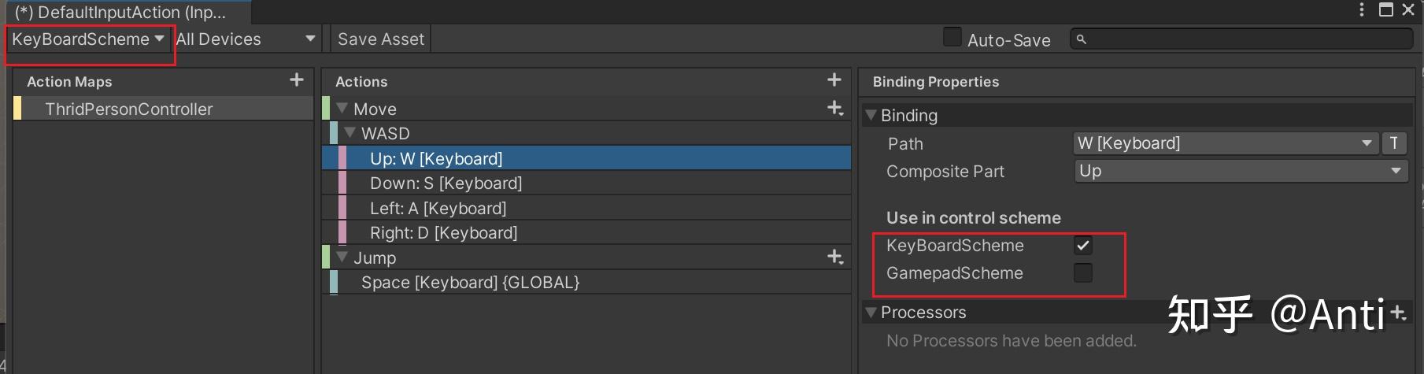The image size is (1424, 374).
Task: Collapse the WASD composite binding
Action: point(350,133)
